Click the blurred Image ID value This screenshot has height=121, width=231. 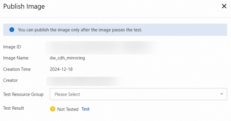(101, 47)
